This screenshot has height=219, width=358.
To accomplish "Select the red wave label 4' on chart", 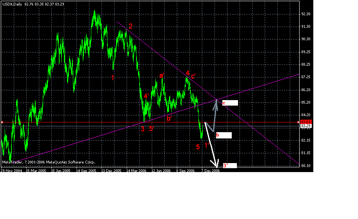I will click(x=146, y=96).
